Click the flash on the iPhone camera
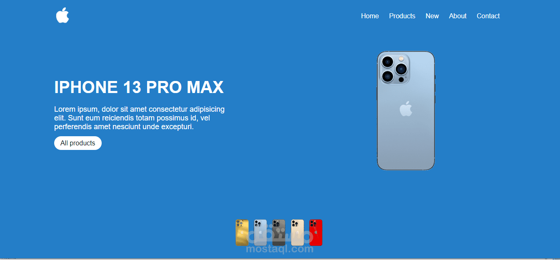This screenshot has width=560, height=260. [x=402, y=59]
